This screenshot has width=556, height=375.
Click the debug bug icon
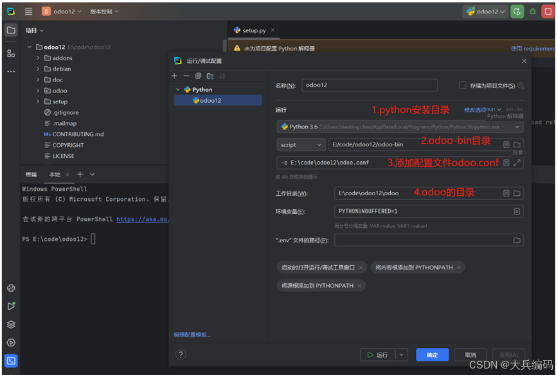pos(533,12)
